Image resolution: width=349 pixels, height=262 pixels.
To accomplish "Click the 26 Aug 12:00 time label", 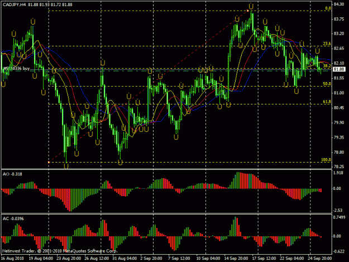I will (97, 259).
